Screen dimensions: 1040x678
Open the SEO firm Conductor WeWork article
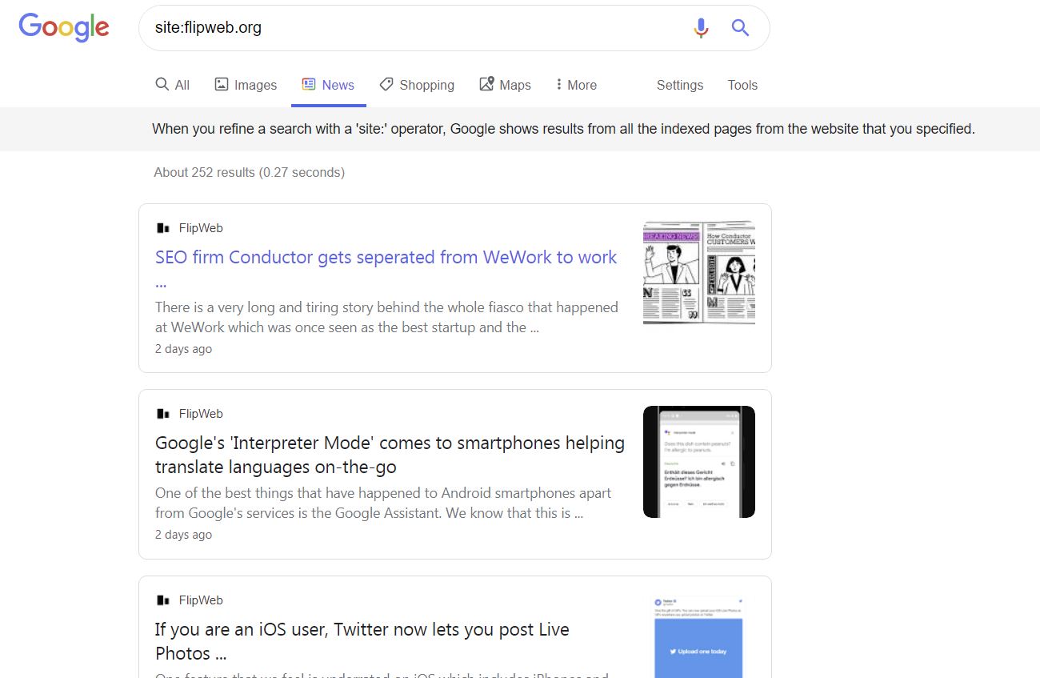pyautogui.click(x=386, y=269)
